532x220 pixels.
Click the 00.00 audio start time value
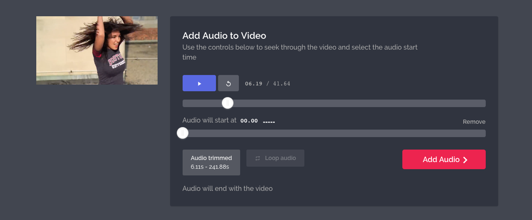pyautogui.click(x=249, y=121)
